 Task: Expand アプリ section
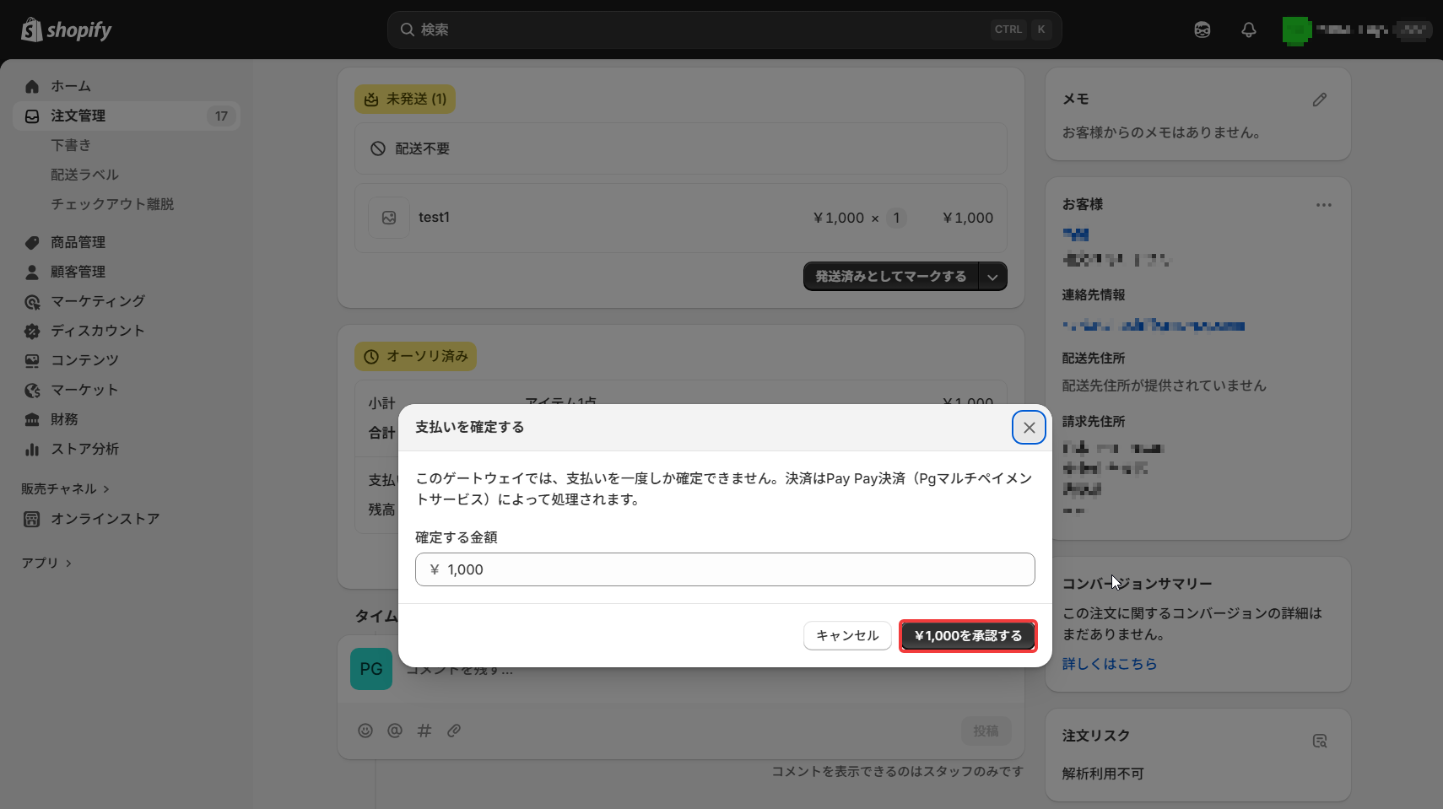46,563
